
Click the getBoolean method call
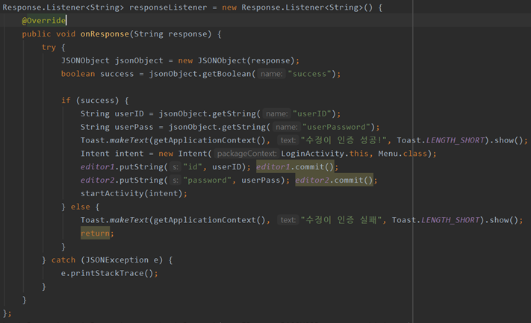click(x=226, y=74)
